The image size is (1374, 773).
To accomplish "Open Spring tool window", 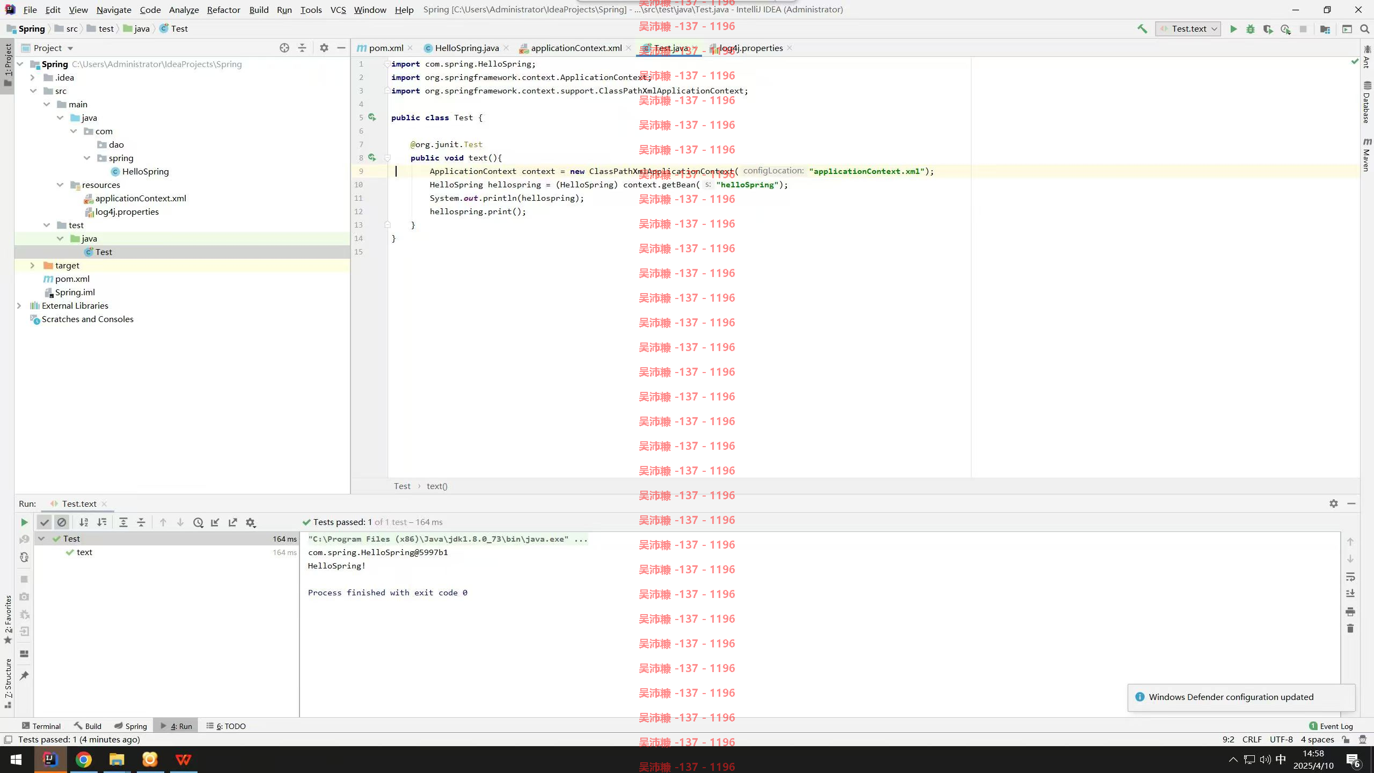I will (130, 726).
